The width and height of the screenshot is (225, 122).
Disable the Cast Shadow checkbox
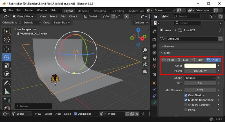[x=186, y=95]
